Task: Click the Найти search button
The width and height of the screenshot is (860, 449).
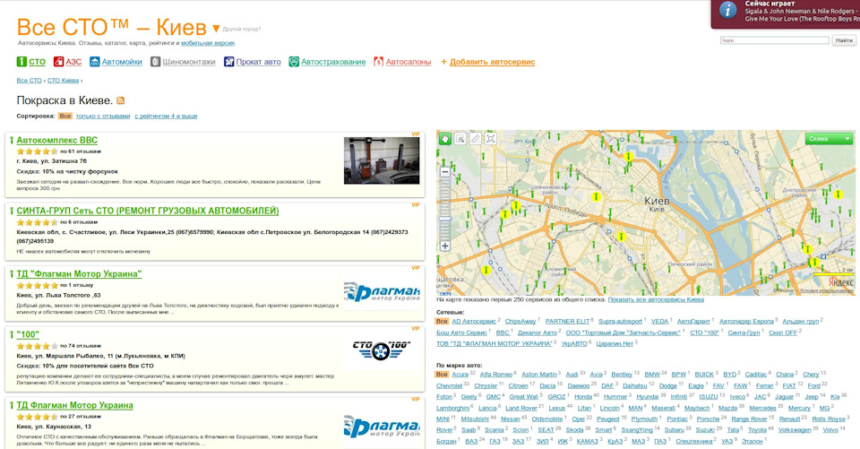Action: (x=844, y=40)
